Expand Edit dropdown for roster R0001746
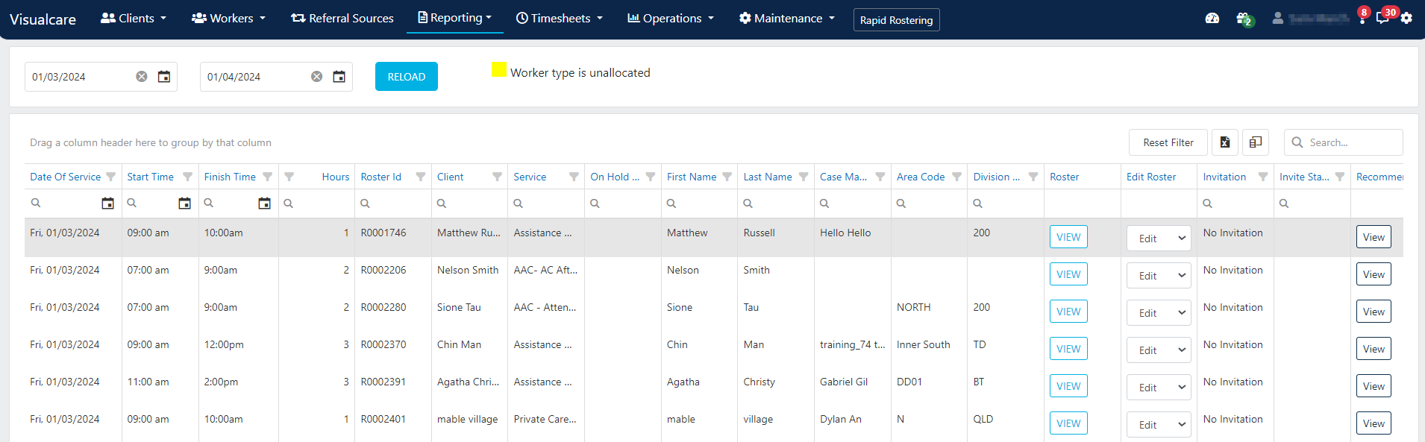The height and width of the screenshot is (442, 1425). (x=1159, y=239)
